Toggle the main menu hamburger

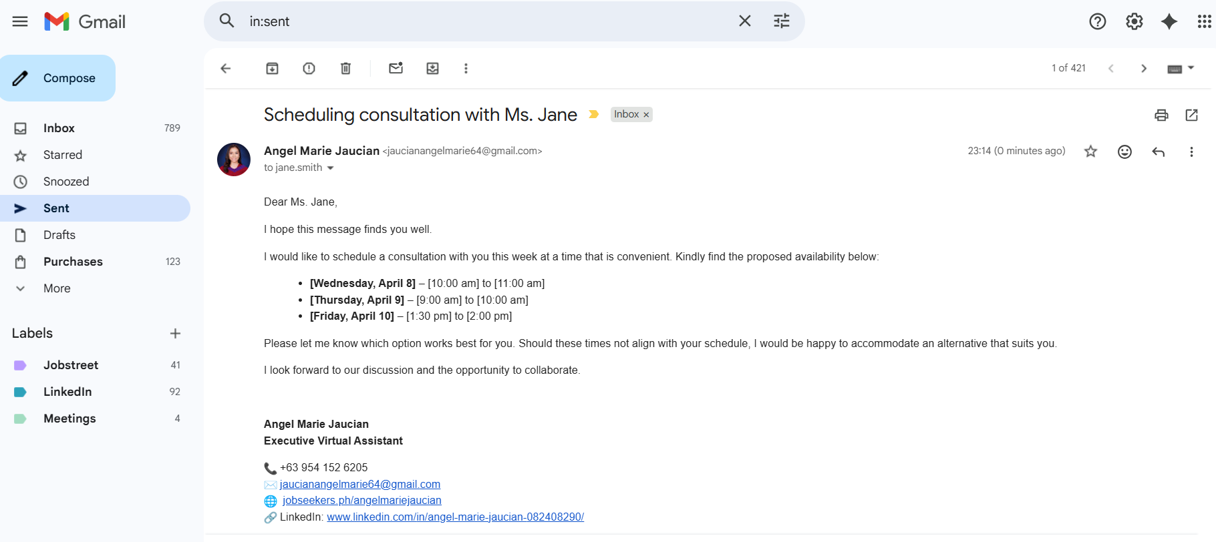pyautogui.click(x=20, y=21)
